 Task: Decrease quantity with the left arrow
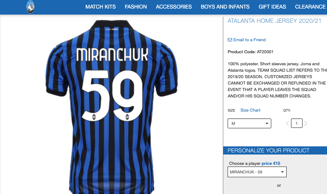pos(288,124)
